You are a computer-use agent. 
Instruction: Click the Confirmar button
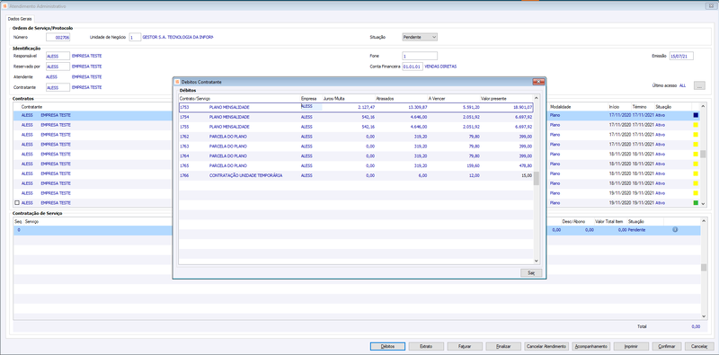tap(666, 346)
